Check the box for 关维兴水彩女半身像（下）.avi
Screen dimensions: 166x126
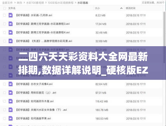point(4,110)
